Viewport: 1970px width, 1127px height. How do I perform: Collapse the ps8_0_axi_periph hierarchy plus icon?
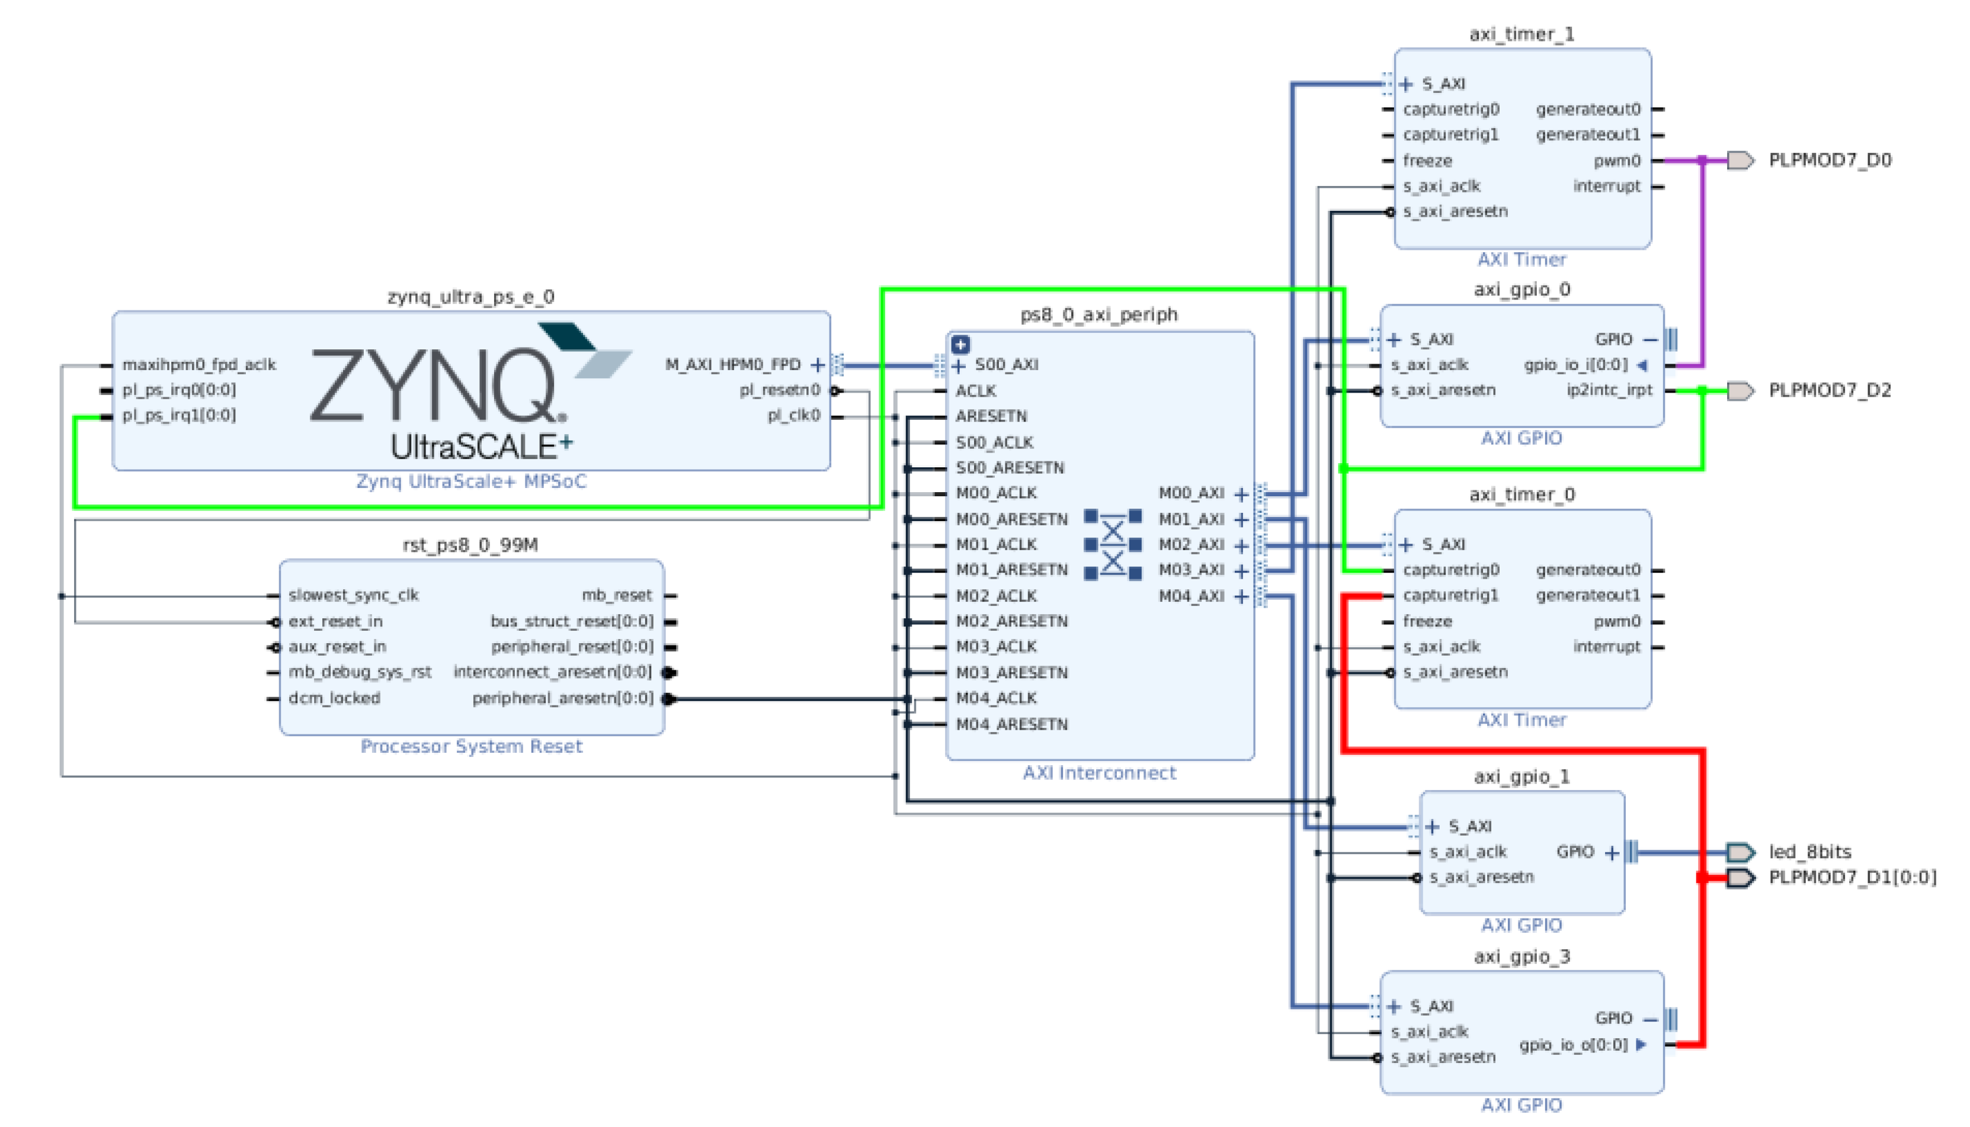click(x=961, y=343)
